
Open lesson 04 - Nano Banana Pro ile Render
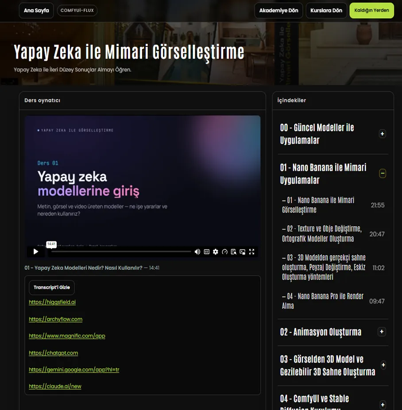(x=323, y=301)
